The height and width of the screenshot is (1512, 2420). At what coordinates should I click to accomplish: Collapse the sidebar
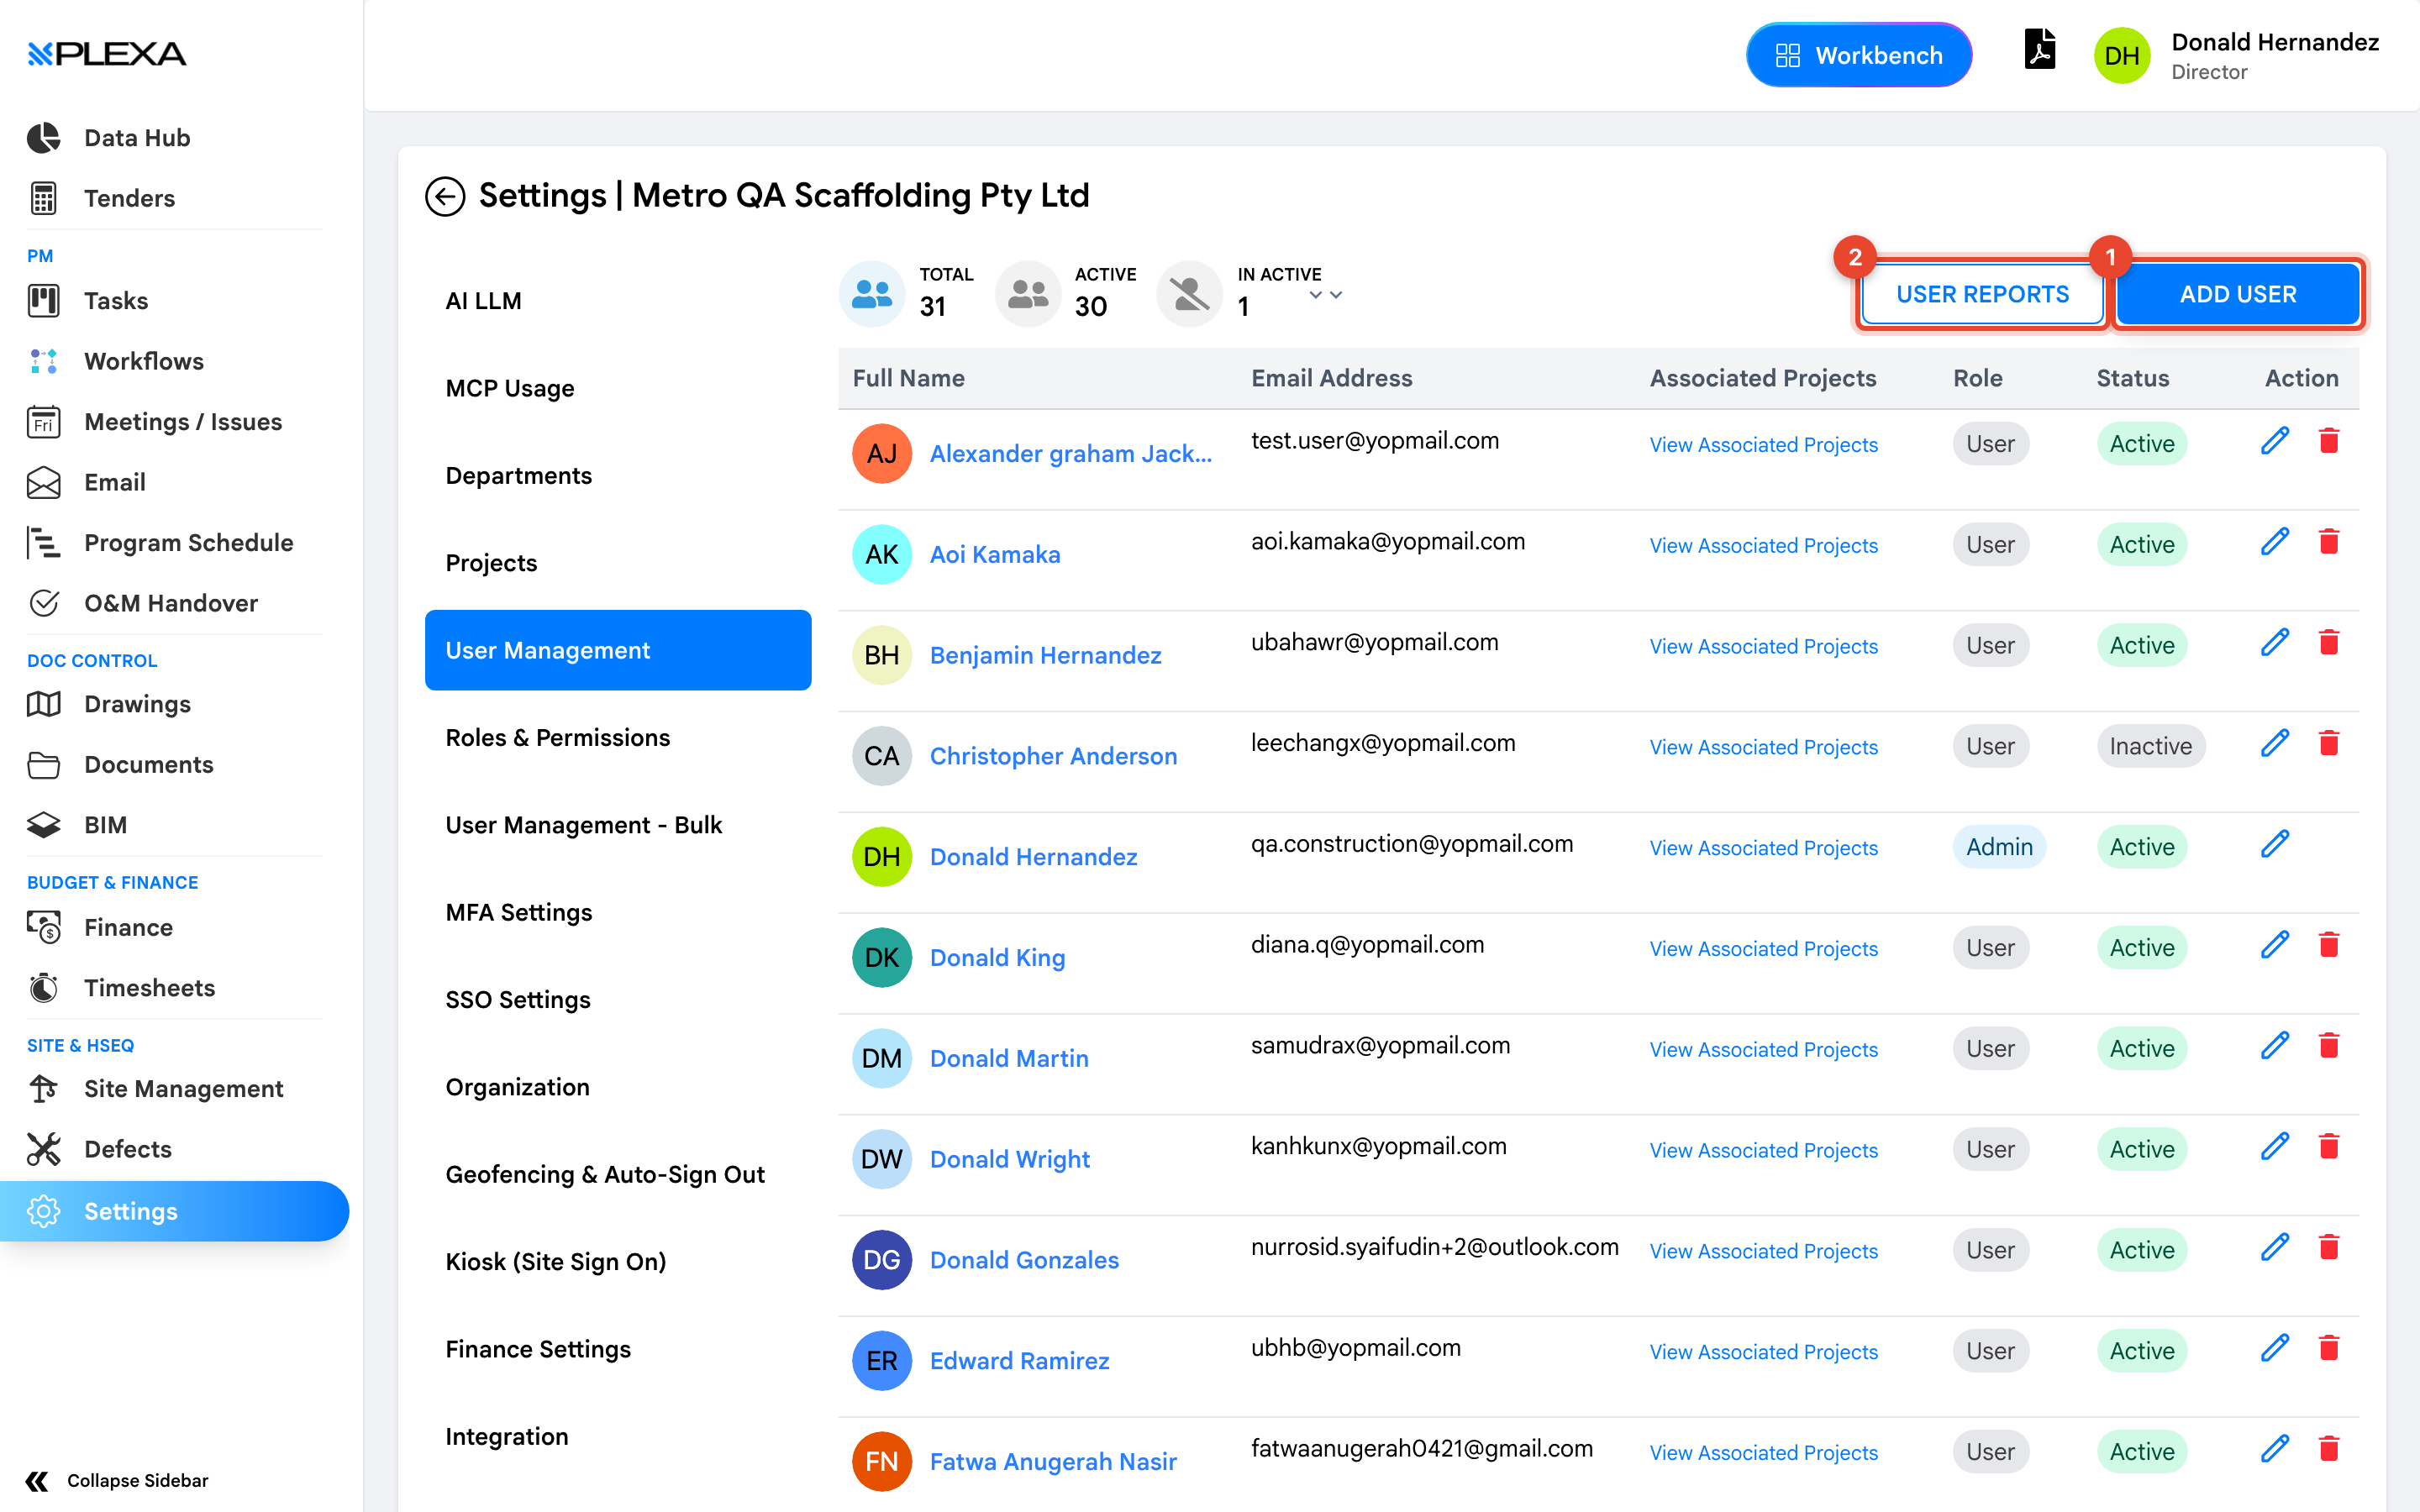(118, 1481)
